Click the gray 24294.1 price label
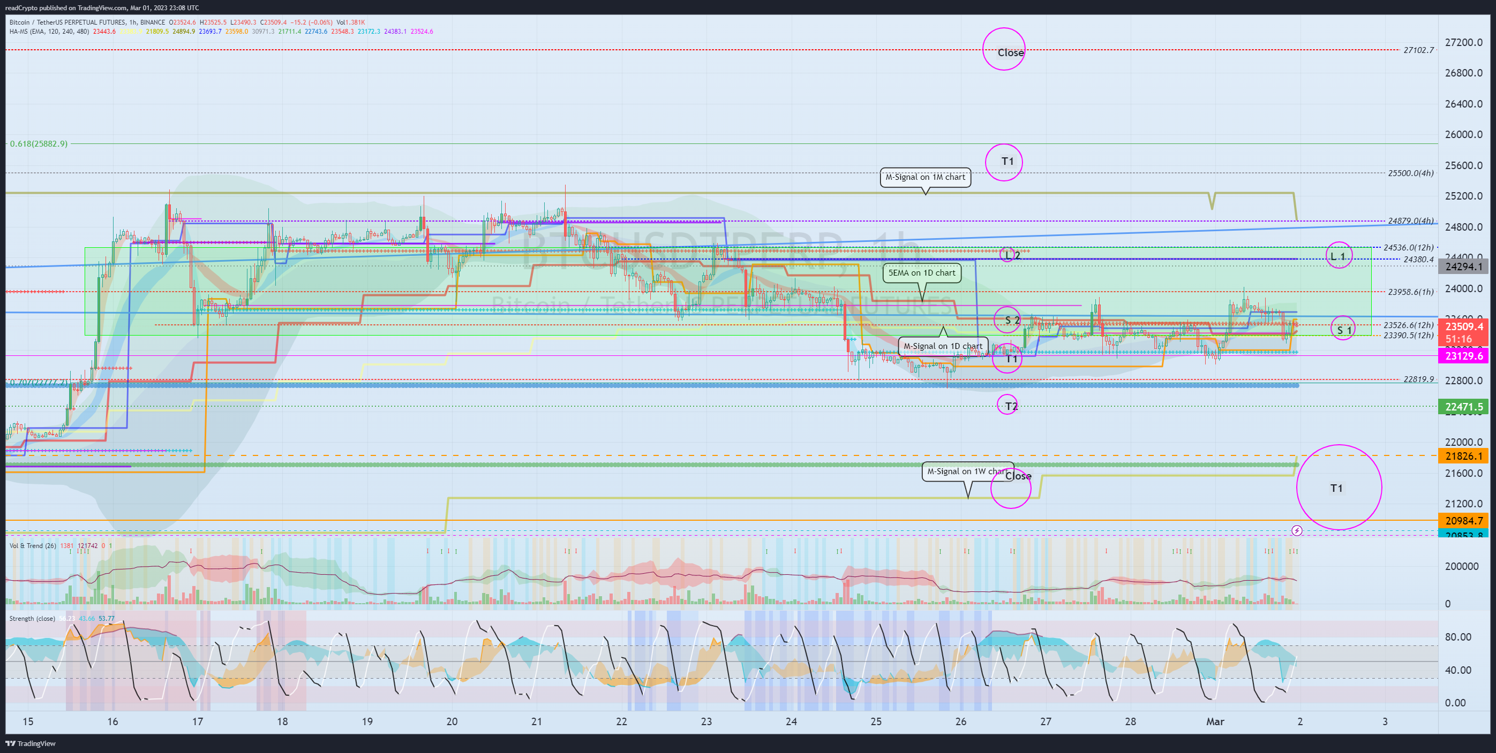Screen dimensions: 1496x753 (x=1463, y=267)
